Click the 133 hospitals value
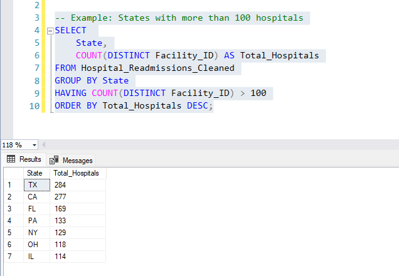The height and width of the screenshot is (276, 399). pos(78,221)
